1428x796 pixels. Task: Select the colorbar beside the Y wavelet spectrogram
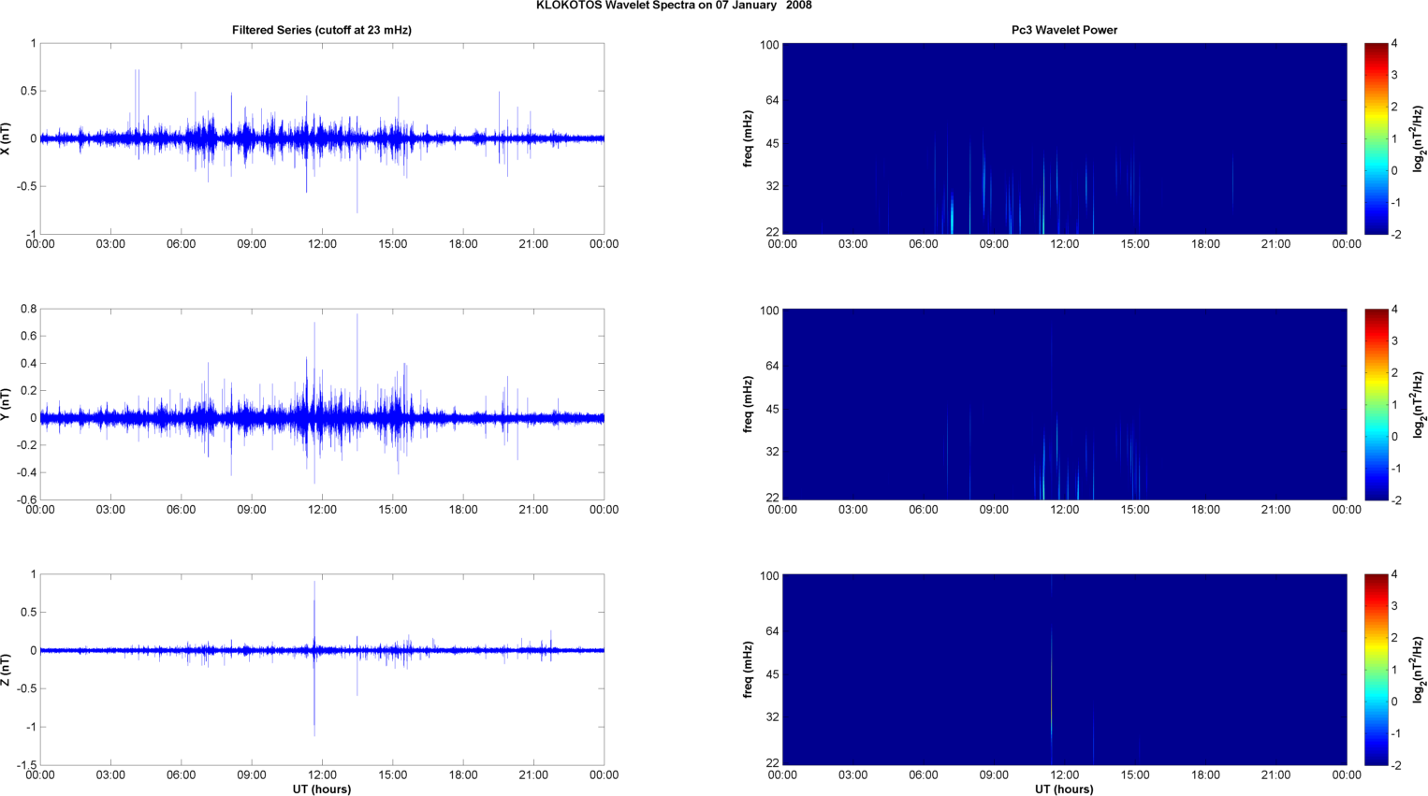[x=1376, y=404]
